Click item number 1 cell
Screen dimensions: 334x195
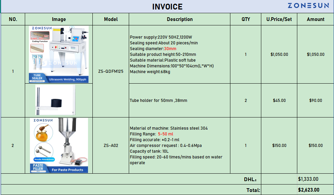(x=13, y=71)
